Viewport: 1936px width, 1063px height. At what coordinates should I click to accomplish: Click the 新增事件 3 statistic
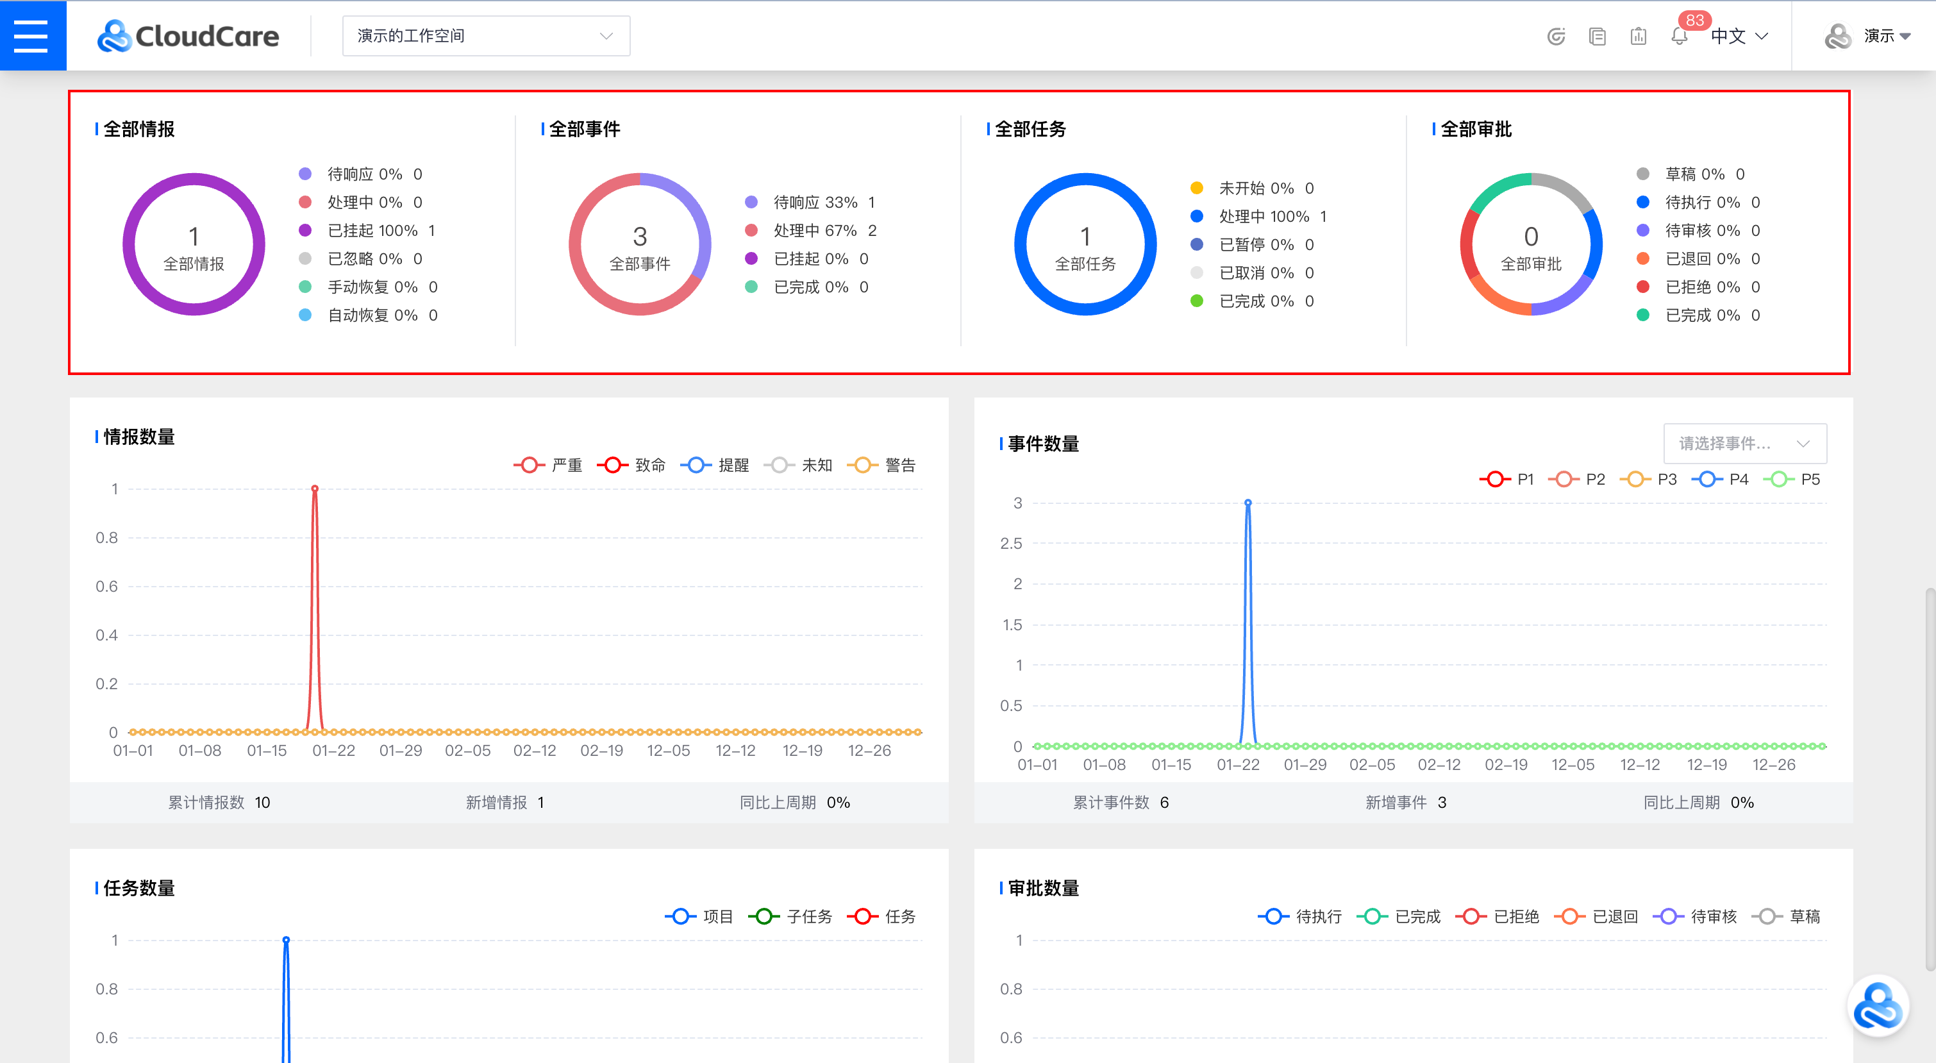click(x=1406, y=803)
